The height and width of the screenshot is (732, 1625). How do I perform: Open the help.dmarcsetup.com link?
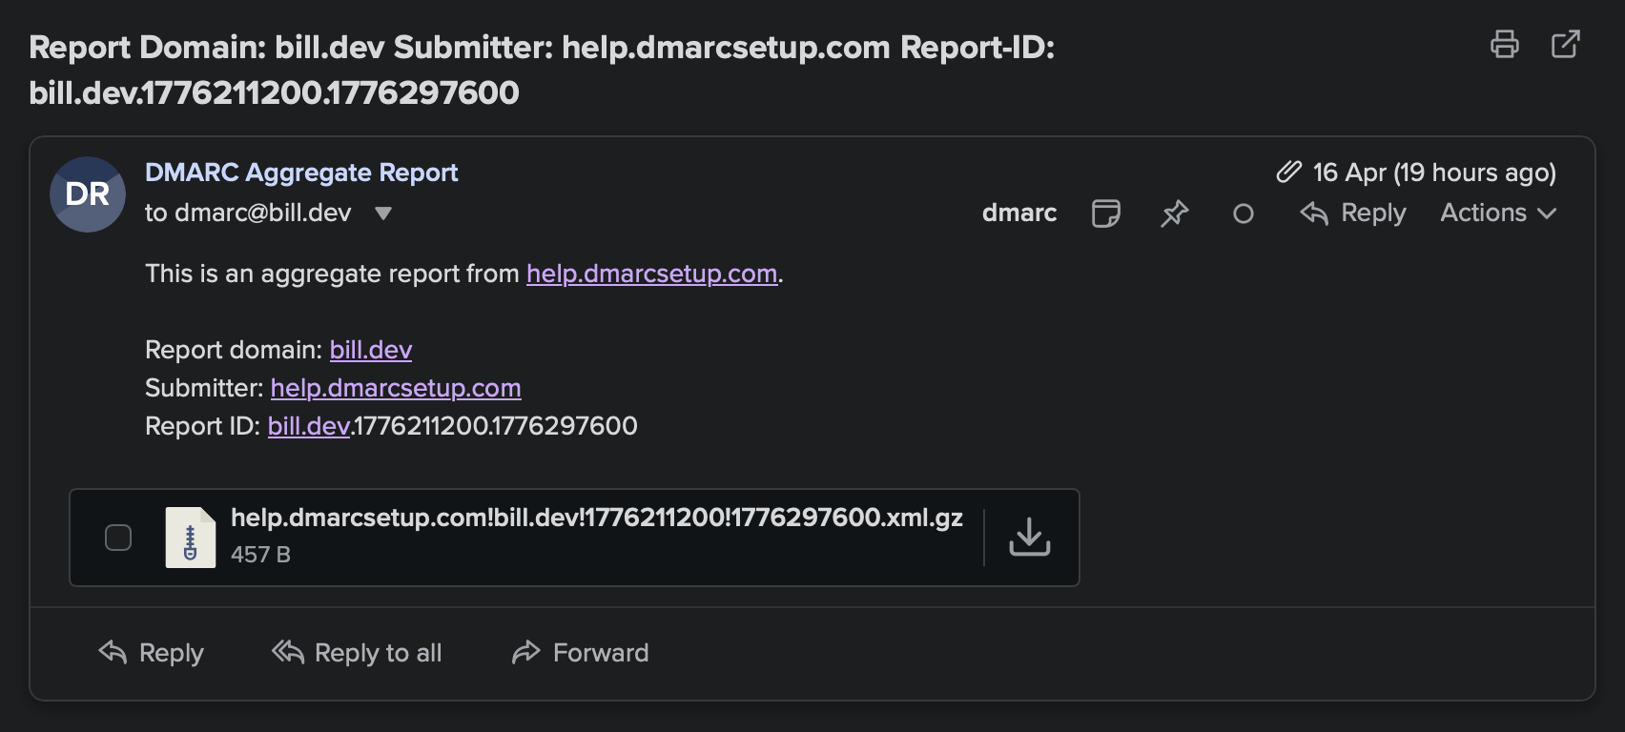[x=651, y=274]
